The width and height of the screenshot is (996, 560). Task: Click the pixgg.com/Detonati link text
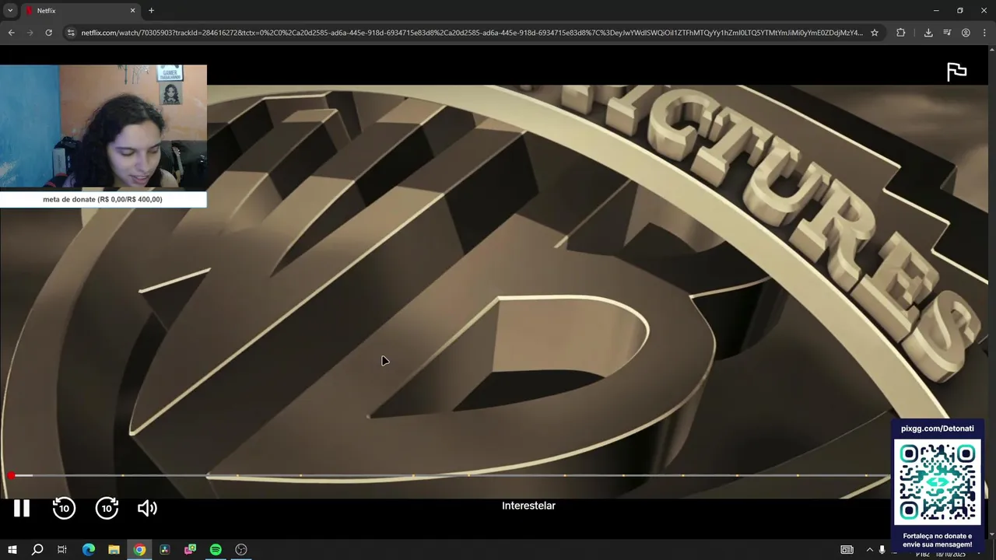[x=938, y=429]
